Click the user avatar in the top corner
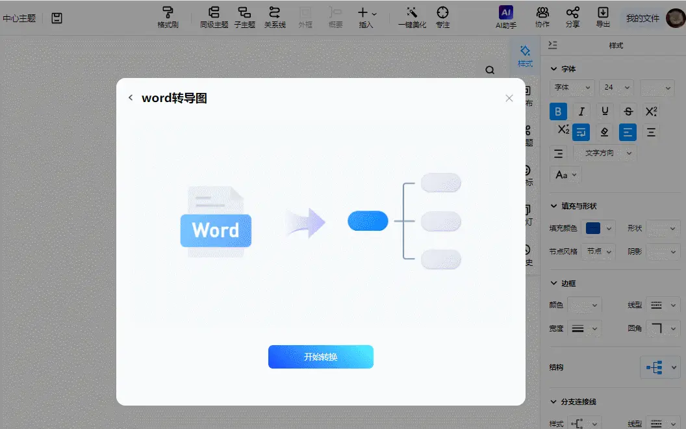 (676, 18)
